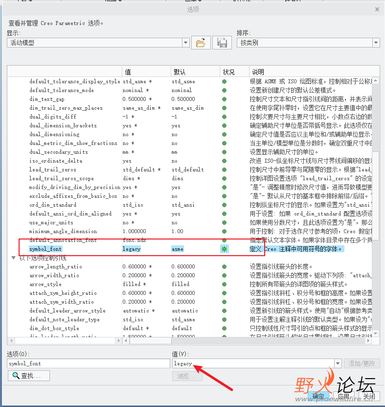Select the minimum_angle_dimension option
Screen dimensions: 385x407
[63, 232]
